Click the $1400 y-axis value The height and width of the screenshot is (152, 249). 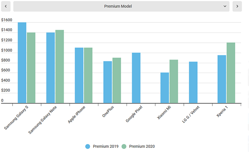tap(7, 30)
